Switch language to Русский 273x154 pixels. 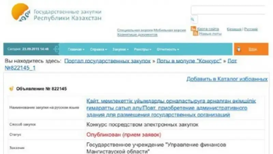coord(251,29)
